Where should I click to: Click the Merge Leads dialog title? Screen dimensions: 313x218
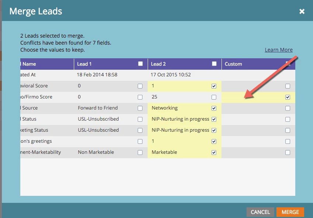pos(36,11)
